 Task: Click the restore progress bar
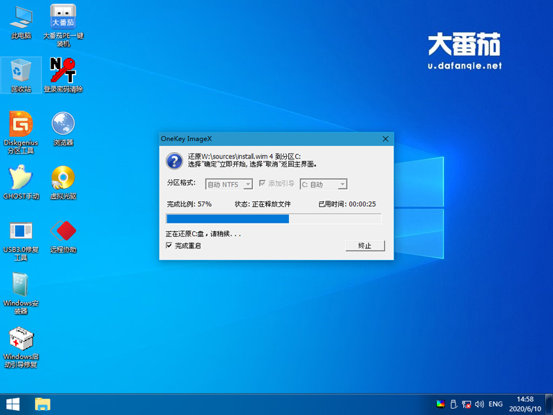point(273,219)
